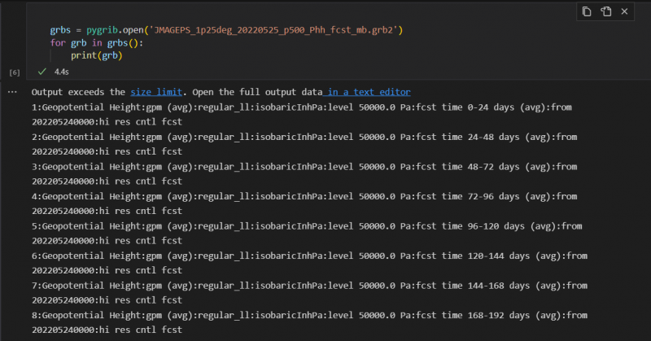
Task: Click the execution count [6] label
Action: [x=14, y=72]
